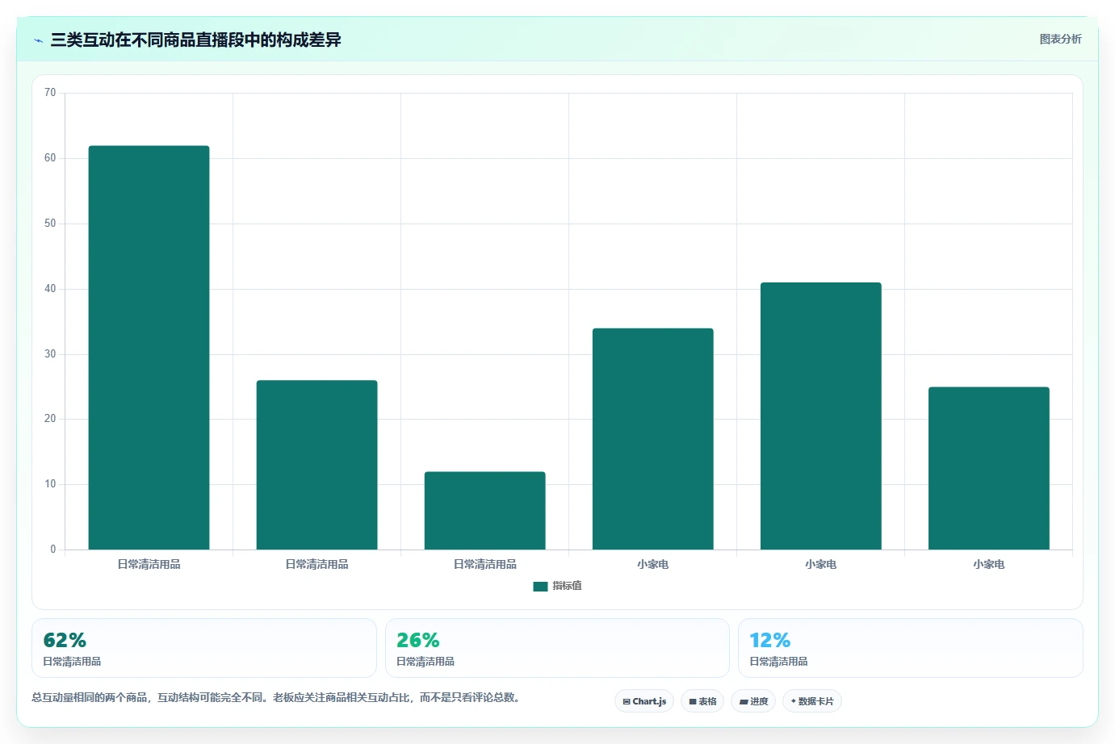The width and height of the screenshot is (1115, 744).
Task: Open the 26% 日常清洁用品 stat card
Action: [x=557, y=648]
